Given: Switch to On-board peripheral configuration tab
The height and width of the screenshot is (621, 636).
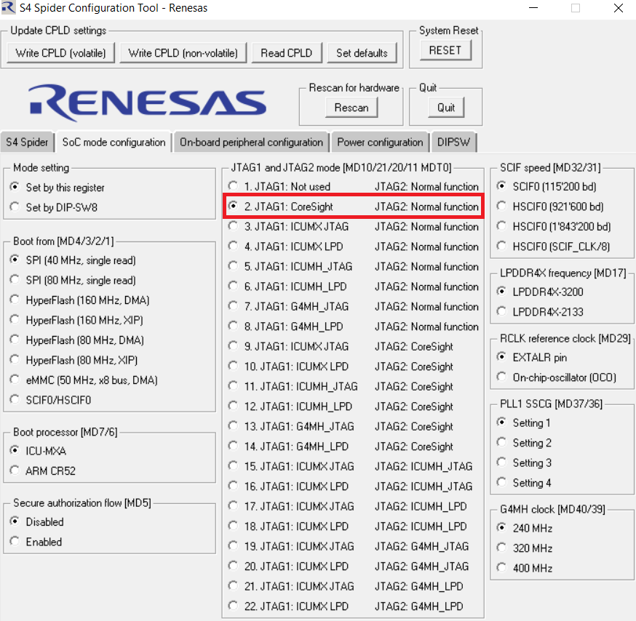Looking at the screenshot, I should click(252, 143).
